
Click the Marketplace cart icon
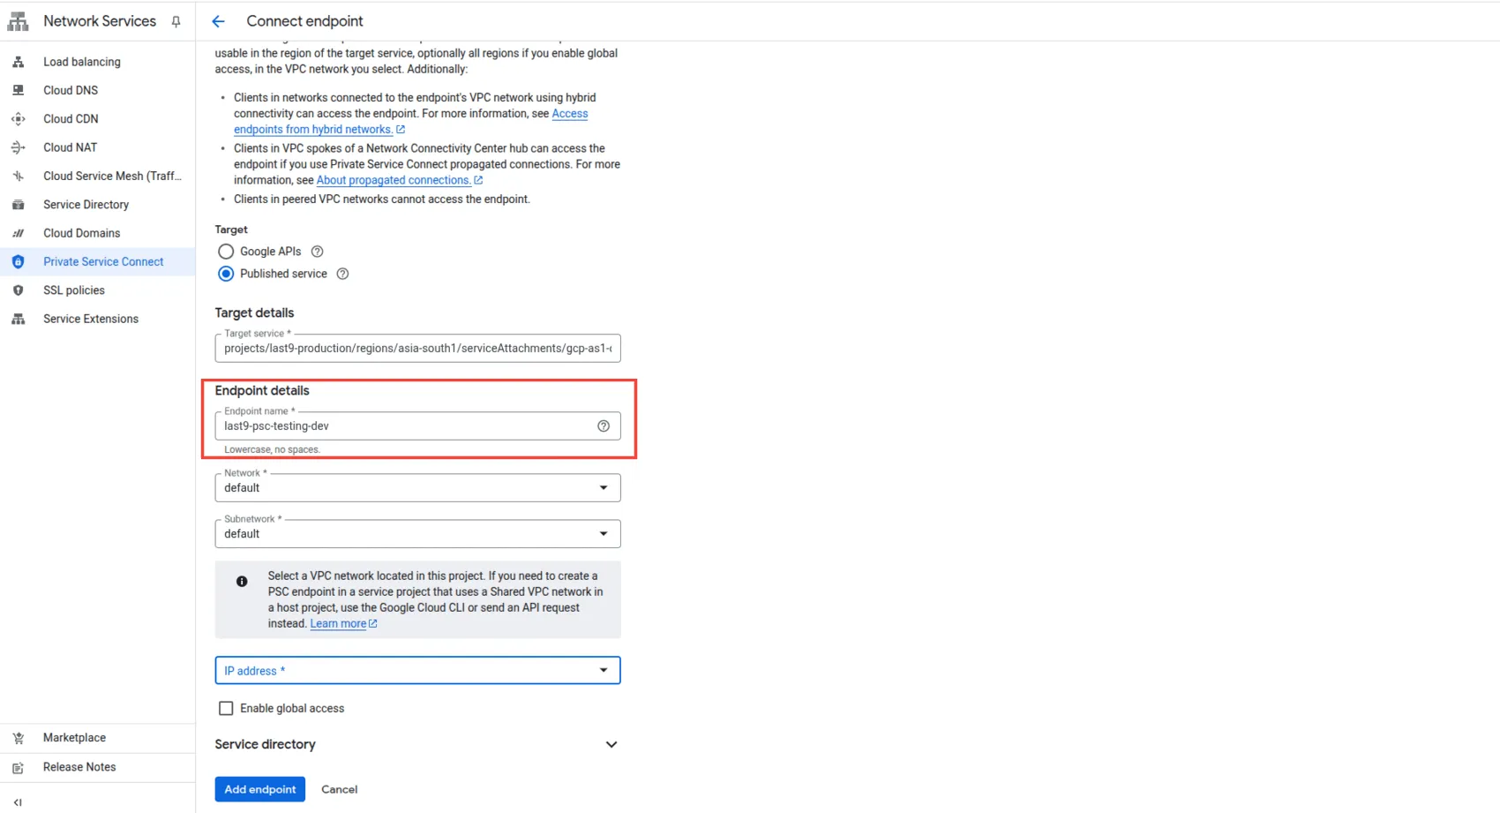19,738
